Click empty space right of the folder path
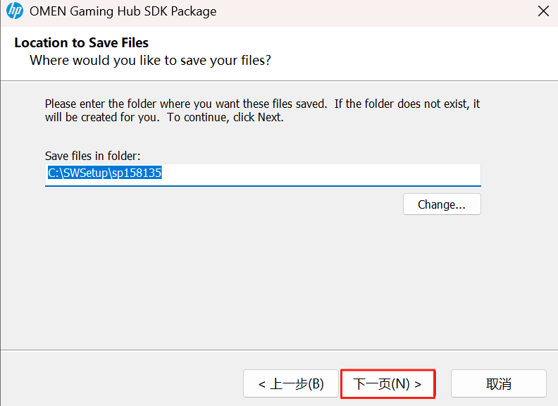This screenshot has width=558, height=406. [352, 173]
